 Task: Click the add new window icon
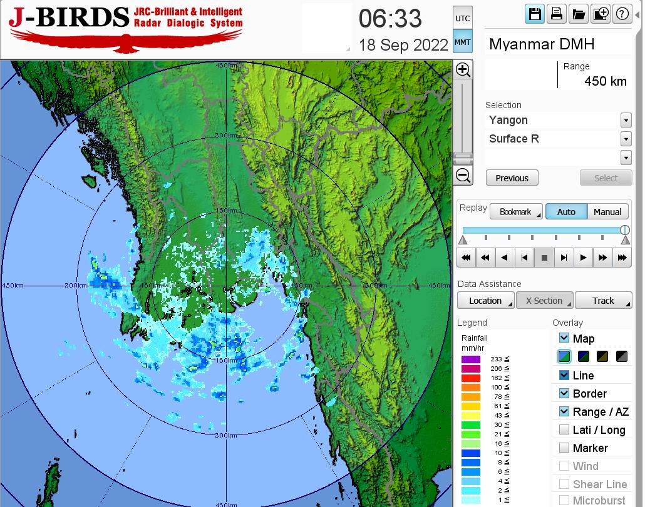point(600,14)
